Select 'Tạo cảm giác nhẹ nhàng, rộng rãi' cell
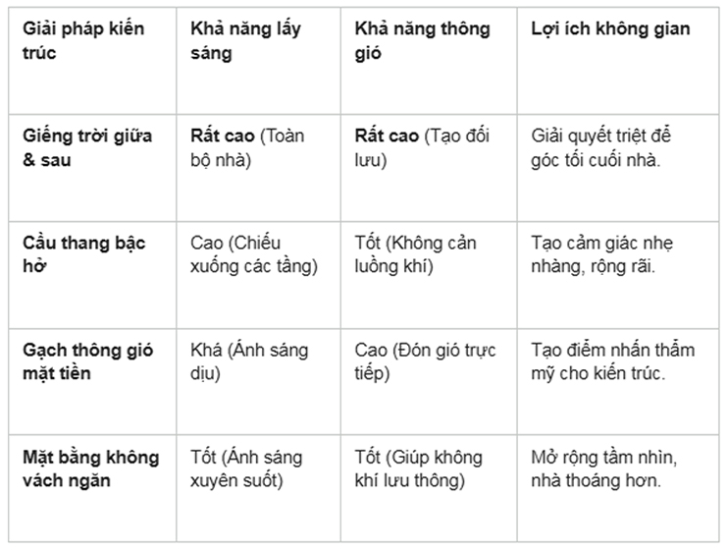727x550 pixels. coord(618,275)
